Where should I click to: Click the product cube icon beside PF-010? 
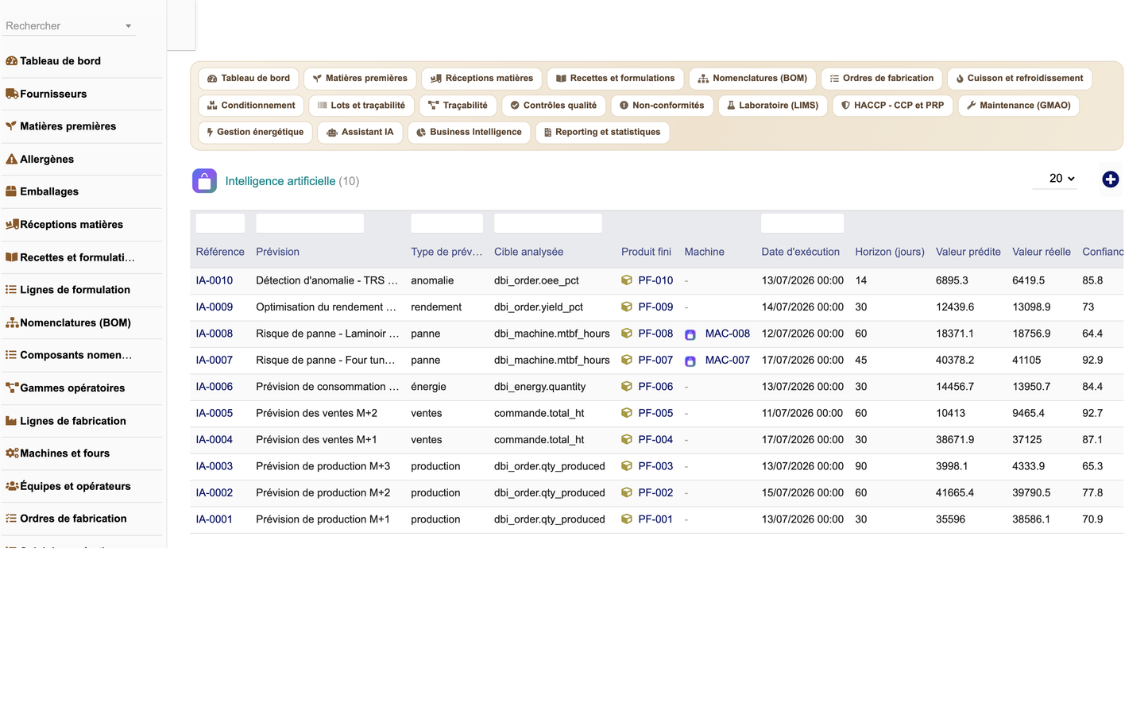(x=627, y=280)
